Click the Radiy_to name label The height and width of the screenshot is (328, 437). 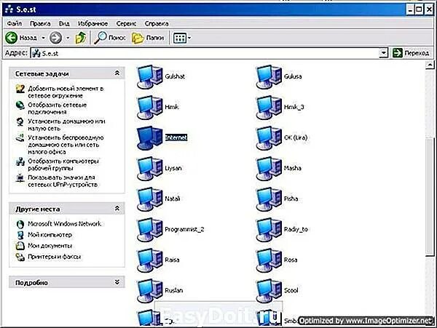[x=296, y=230]
